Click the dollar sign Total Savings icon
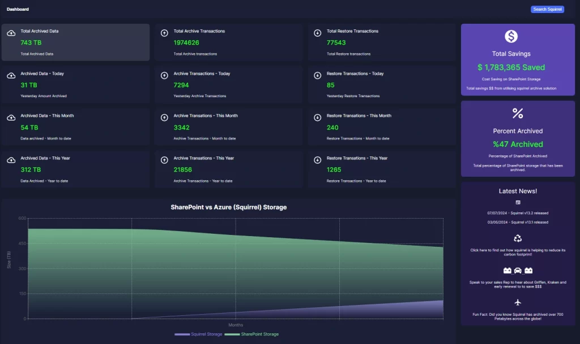This screenshot has height=344, width=580. click(x=511, y=37)
